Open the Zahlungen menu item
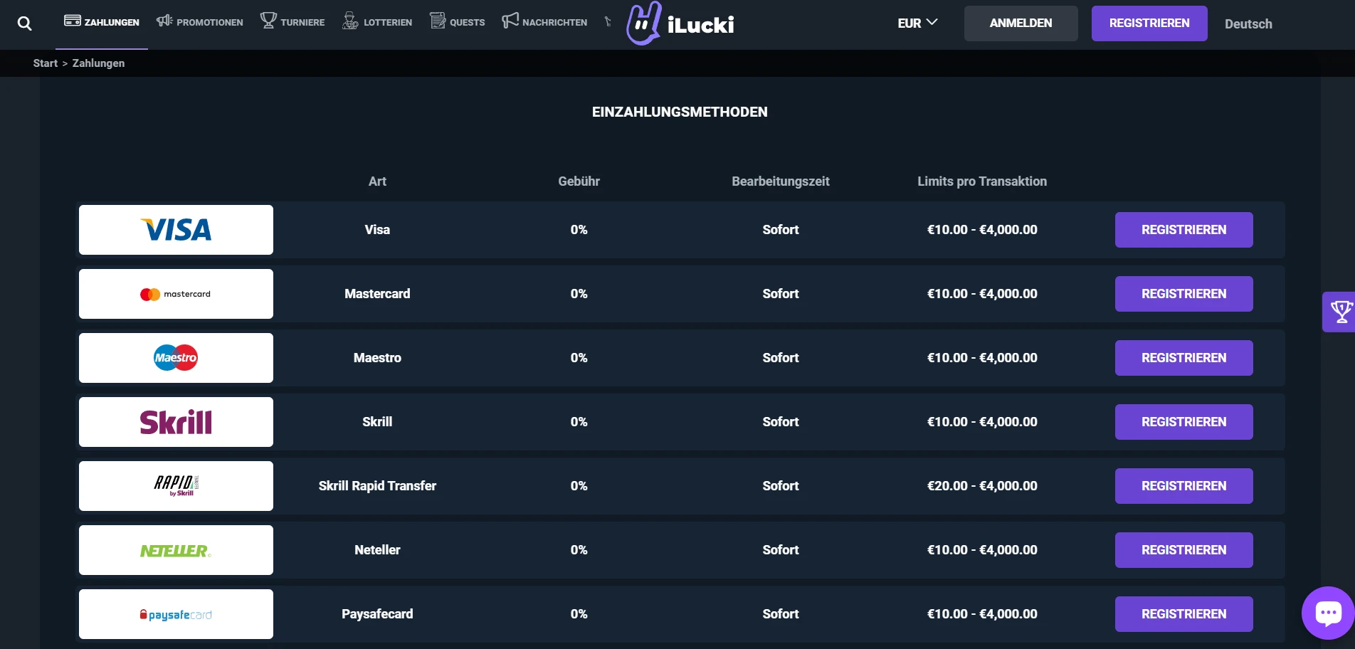1355x649 pixels. (x=102, y=22)
